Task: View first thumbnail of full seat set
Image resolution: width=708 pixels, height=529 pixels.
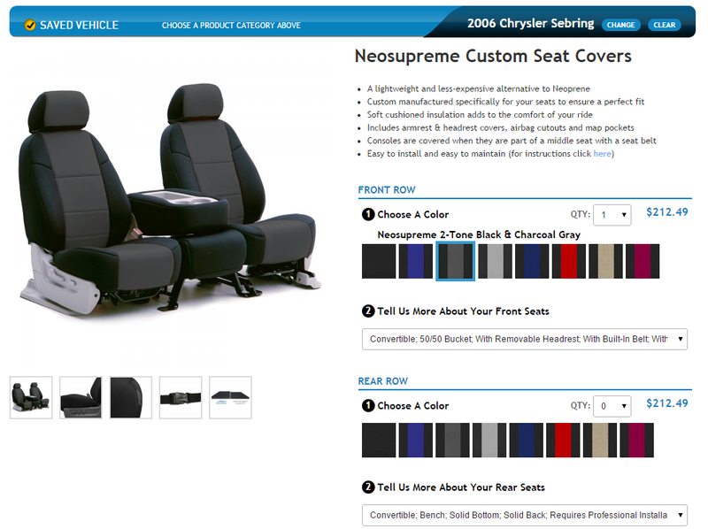Action: pyautogui.click(x=31, y=398)
